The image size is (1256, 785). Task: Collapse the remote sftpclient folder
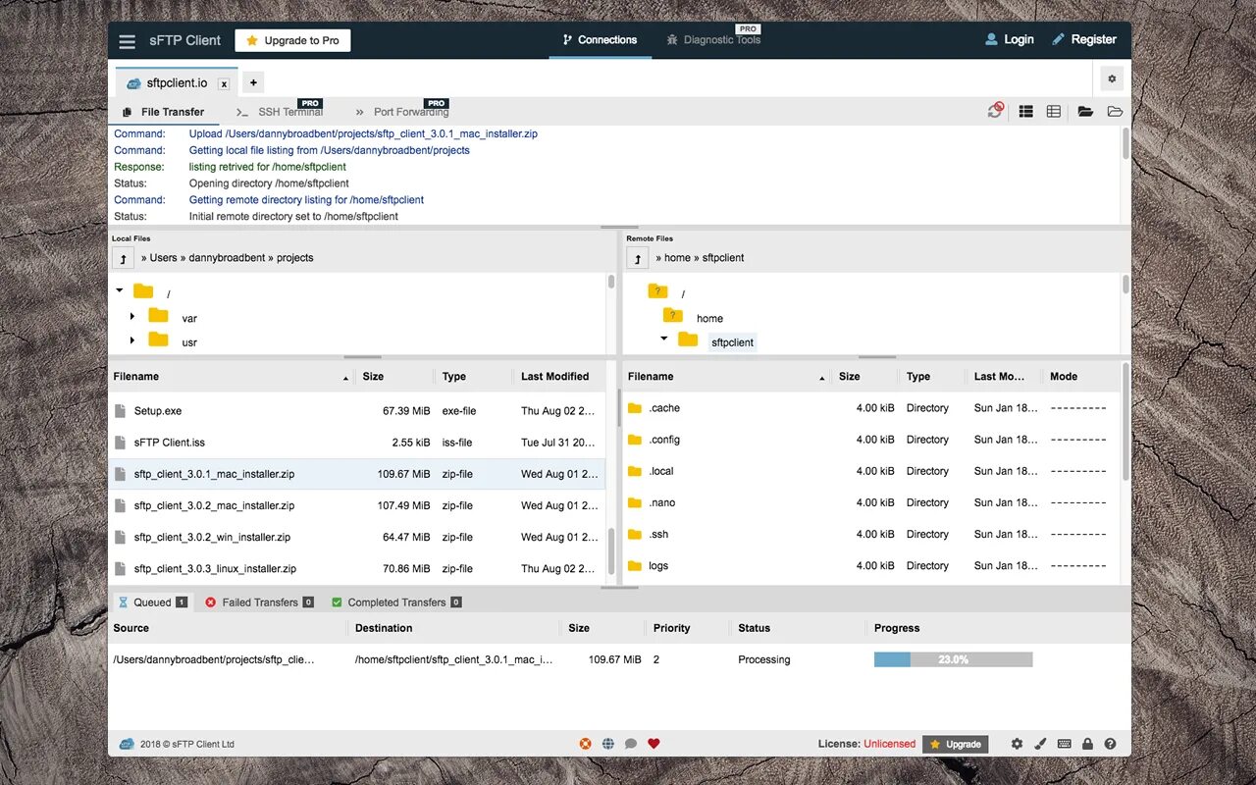coord(664,339)
